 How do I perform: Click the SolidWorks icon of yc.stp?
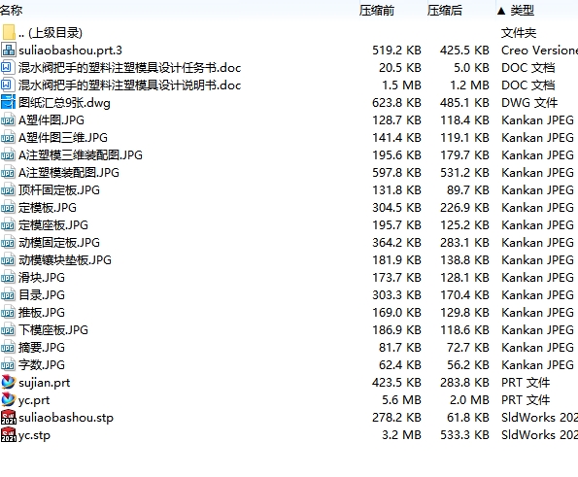point(9,434)
